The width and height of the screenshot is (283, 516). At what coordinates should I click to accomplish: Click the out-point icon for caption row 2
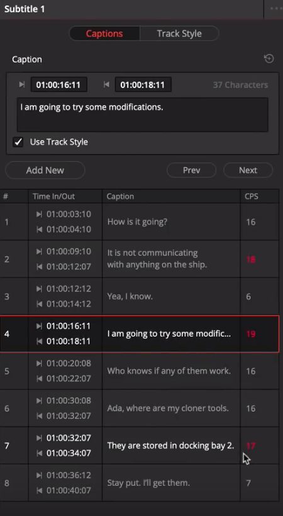[x=39, y=267]
